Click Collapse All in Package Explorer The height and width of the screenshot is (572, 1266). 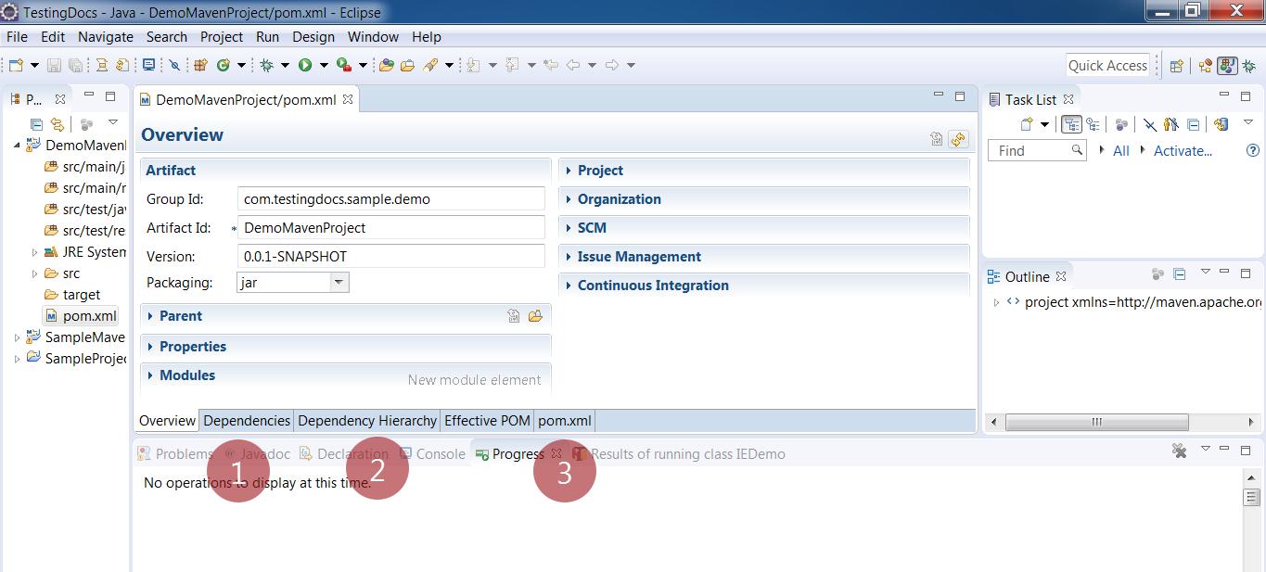[36, 123]
